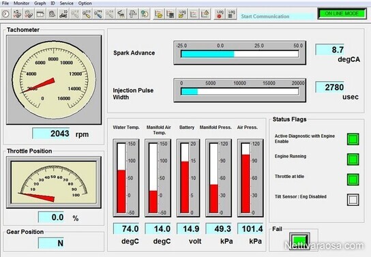The height and width of the screenshot is (257, 371).
Task: Show the plain line graph icon
Action: click(x=193, y=14)
